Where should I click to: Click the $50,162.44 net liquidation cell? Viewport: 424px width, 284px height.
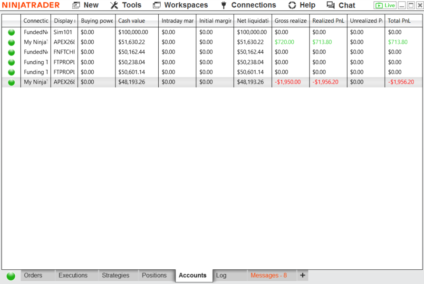[253, 52]
